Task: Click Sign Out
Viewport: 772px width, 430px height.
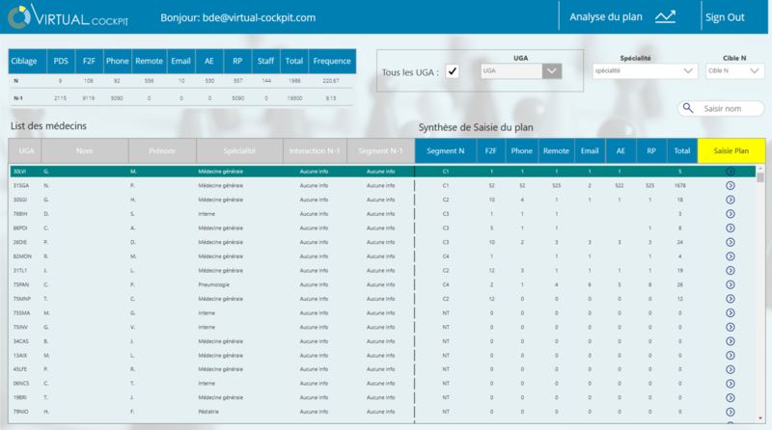Action: (x=725, y=17)
